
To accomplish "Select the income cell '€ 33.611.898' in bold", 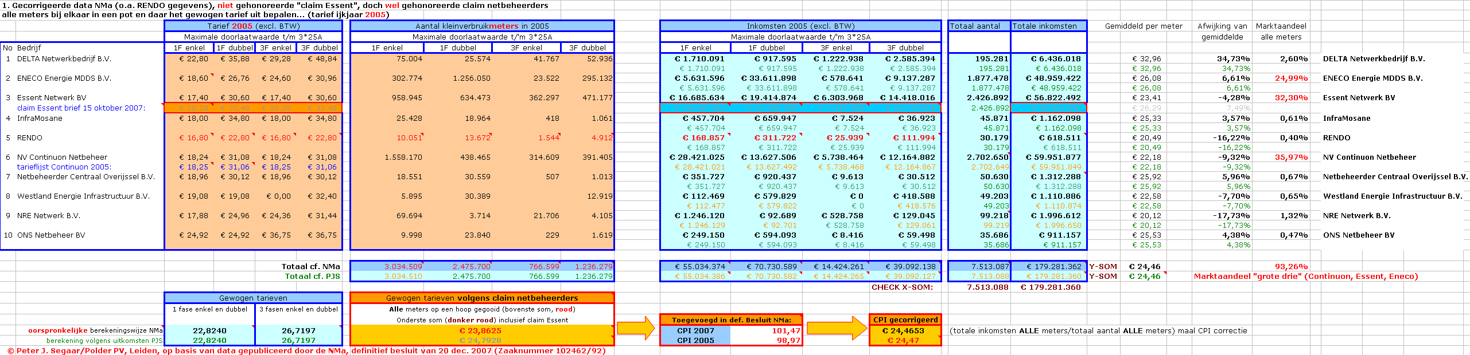I will tap(768, 78).
